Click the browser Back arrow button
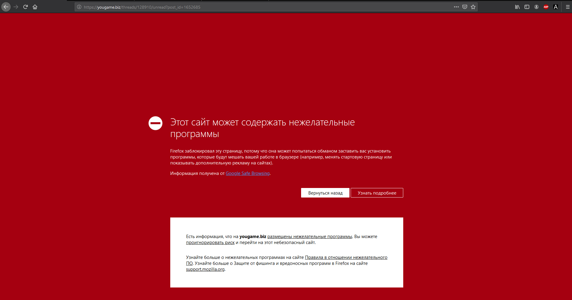Image resolution: width=572 pixels, height=300 pixels. pyautogui.click(x=6, y=7)
